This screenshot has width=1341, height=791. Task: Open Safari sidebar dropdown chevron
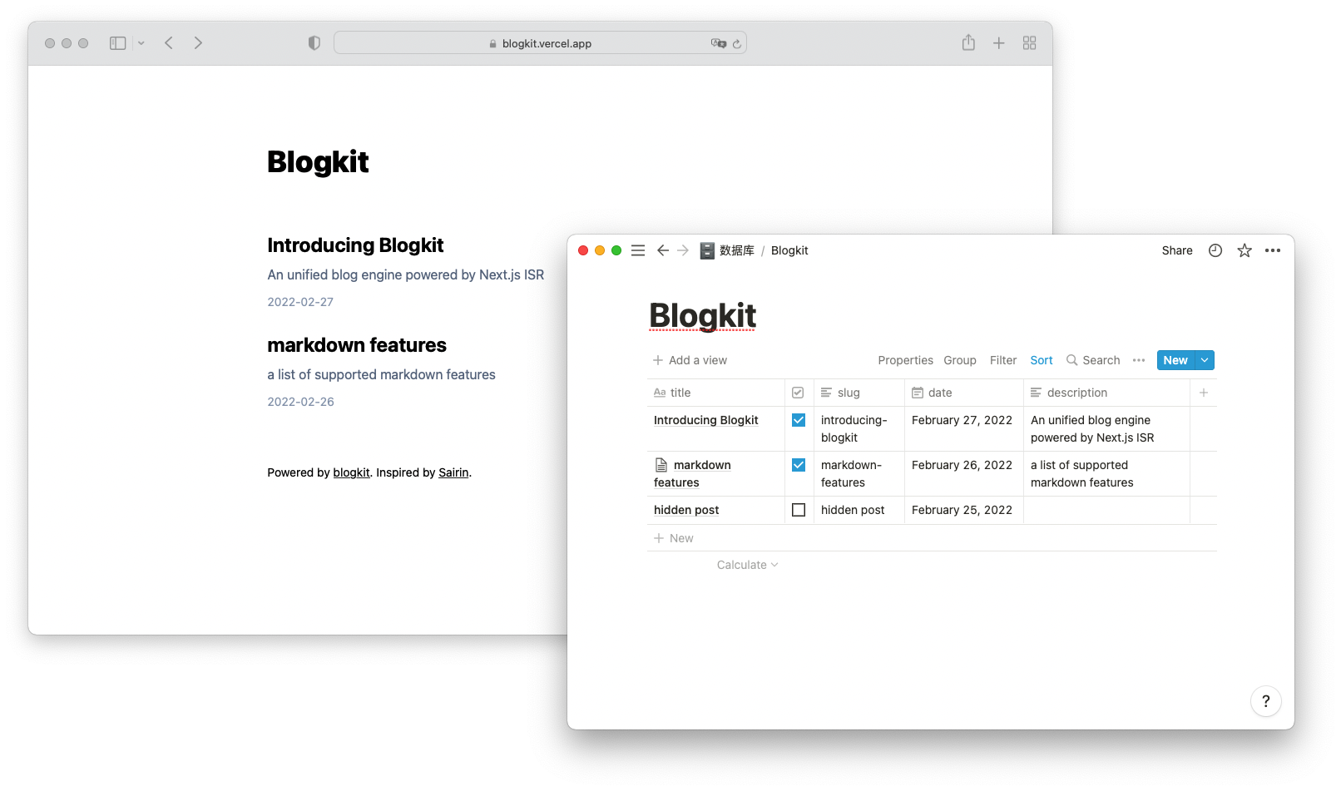[141, 43]
